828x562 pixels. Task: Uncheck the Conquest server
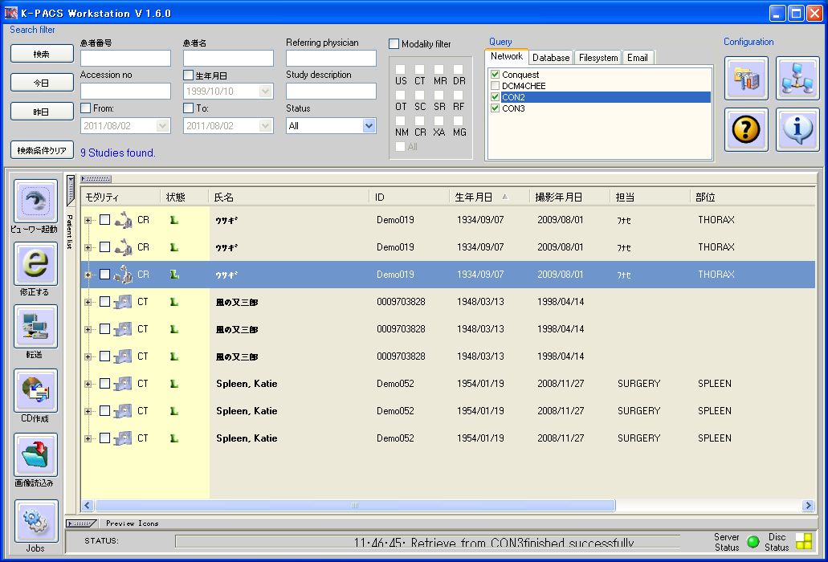click(x=495, y=75)
